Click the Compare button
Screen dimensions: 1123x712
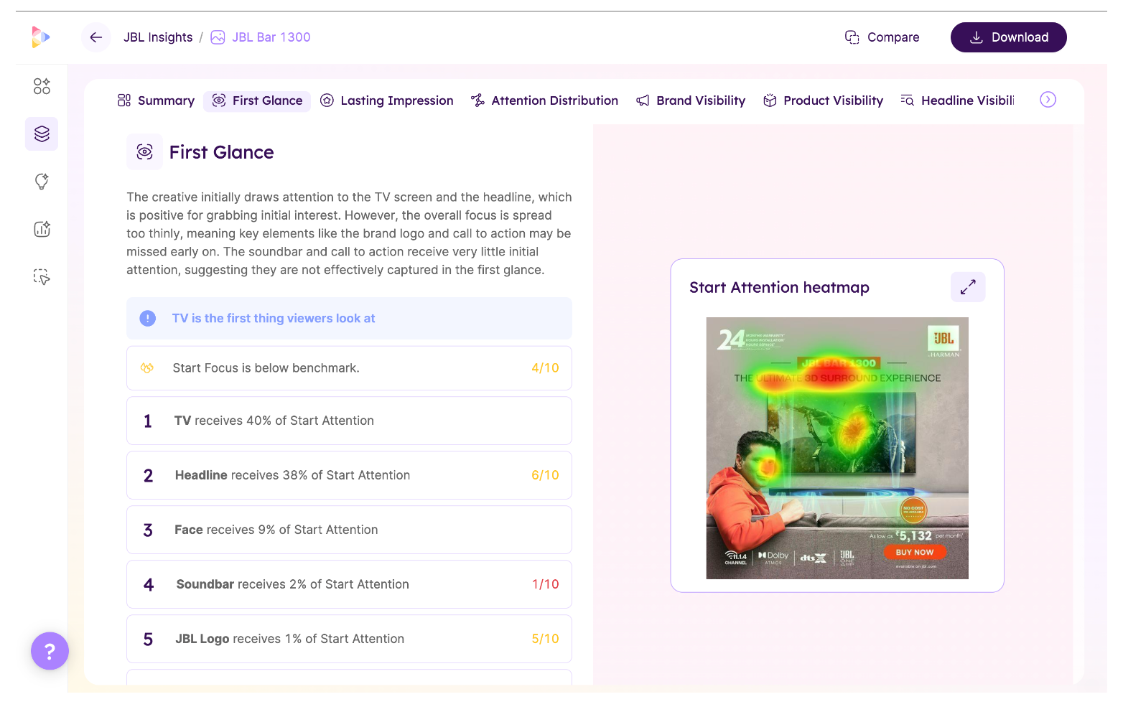click(x=882, y=37)
